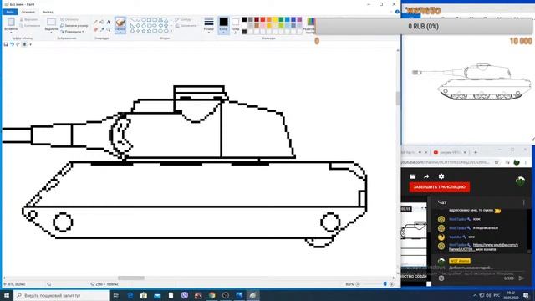Pick the gray color in palette
The height and width of the screenshot is (301, 535).
tap(251, 20)
